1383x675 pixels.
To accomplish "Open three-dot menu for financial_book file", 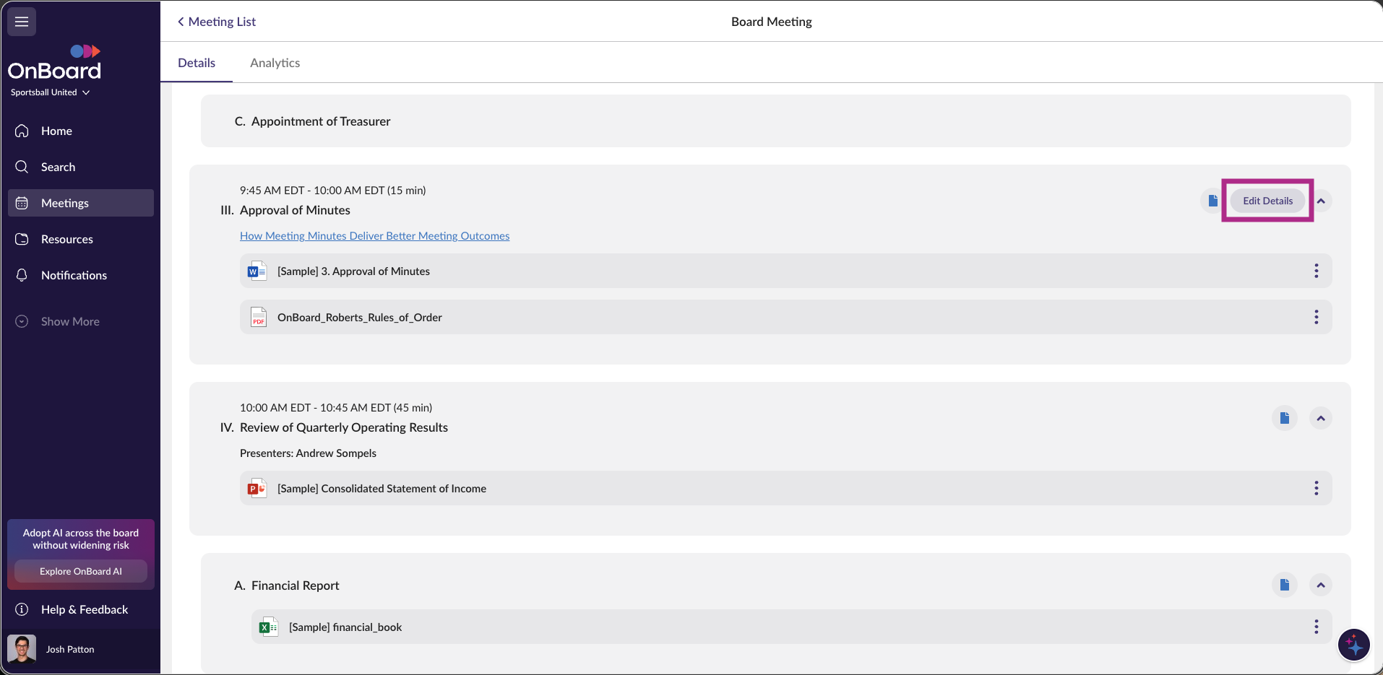I will (x=1316, y=627).
